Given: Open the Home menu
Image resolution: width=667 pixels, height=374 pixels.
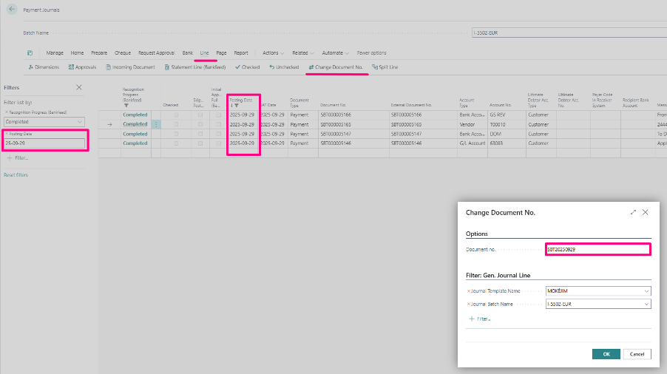Looking at the screenshot, I should coord(77,53).
